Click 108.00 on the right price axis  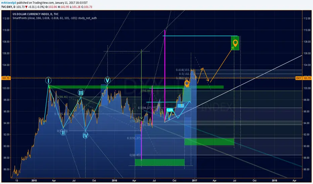point(307,42)
